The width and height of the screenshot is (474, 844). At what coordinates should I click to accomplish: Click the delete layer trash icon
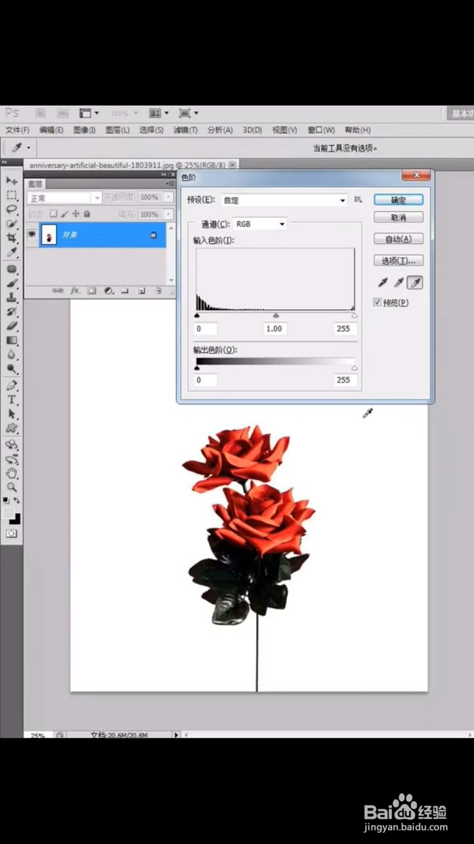click(159, 290)
